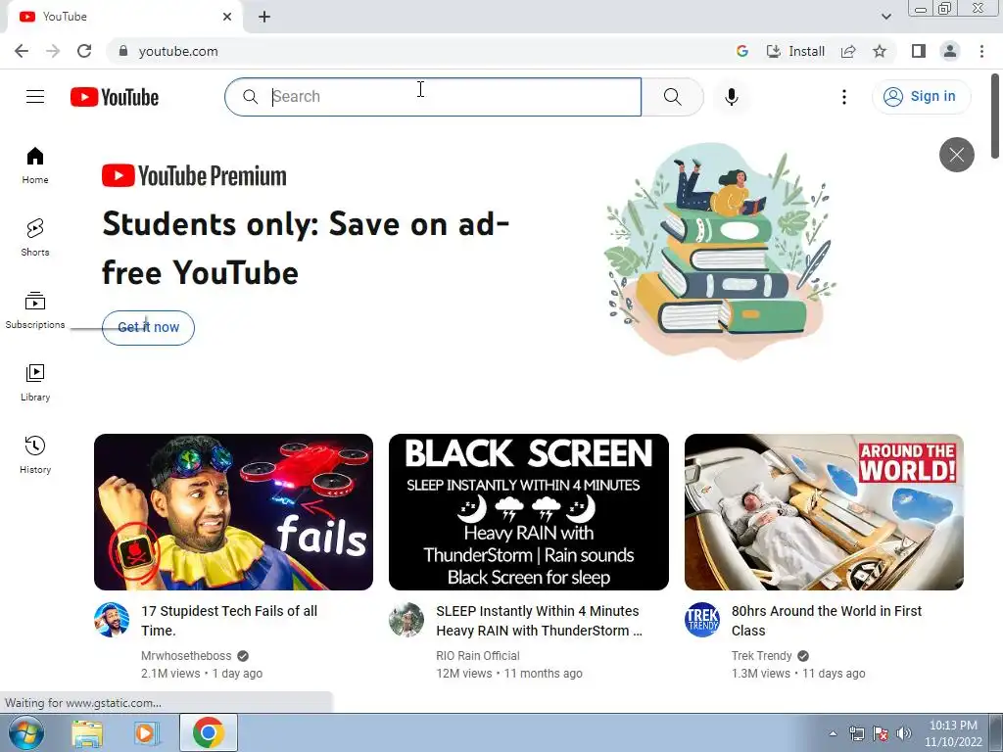The image size is (1003, 752).
Task: Open Chrome profile avatar
Action: click(950, 51)
